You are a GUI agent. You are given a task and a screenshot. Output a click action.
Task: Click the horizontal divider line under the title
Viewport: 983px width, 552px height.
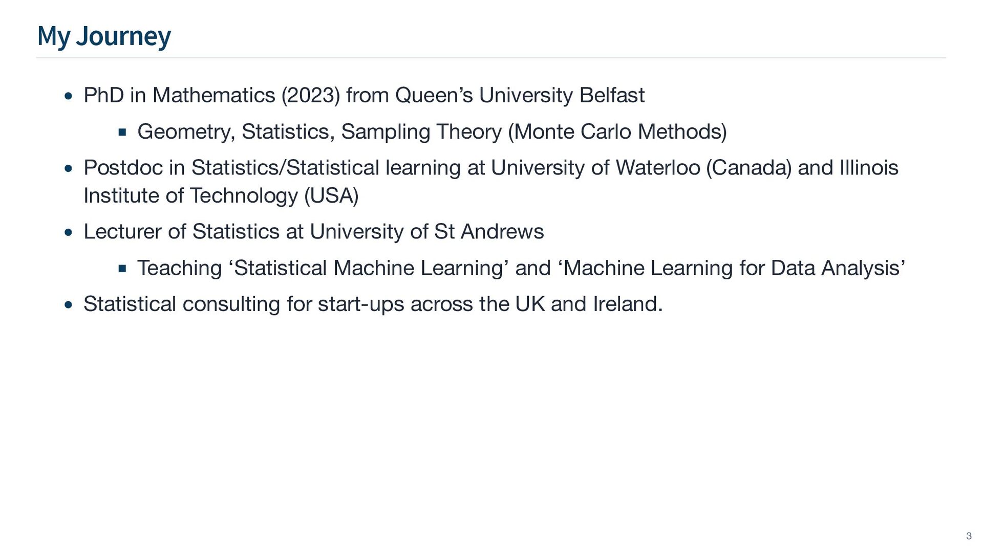[x=490, y=58]
